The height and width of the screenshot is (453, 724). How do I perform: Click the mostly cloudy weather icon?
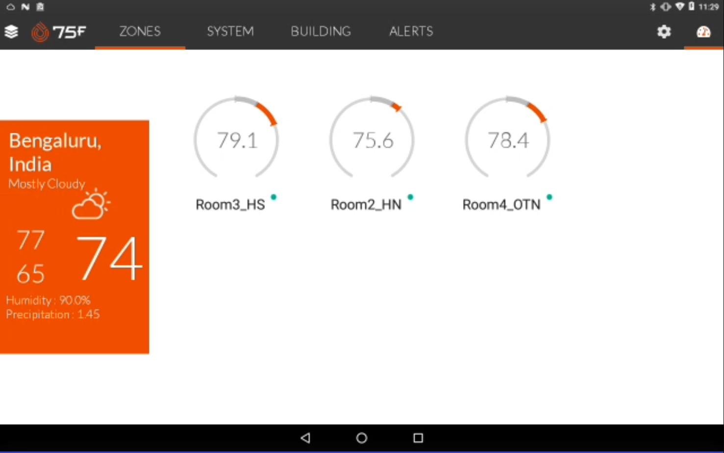91,204
